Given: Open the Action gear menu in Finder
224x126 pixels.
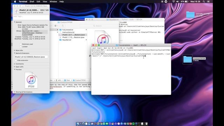Looking at the screenshot, I should pos(56,26).
